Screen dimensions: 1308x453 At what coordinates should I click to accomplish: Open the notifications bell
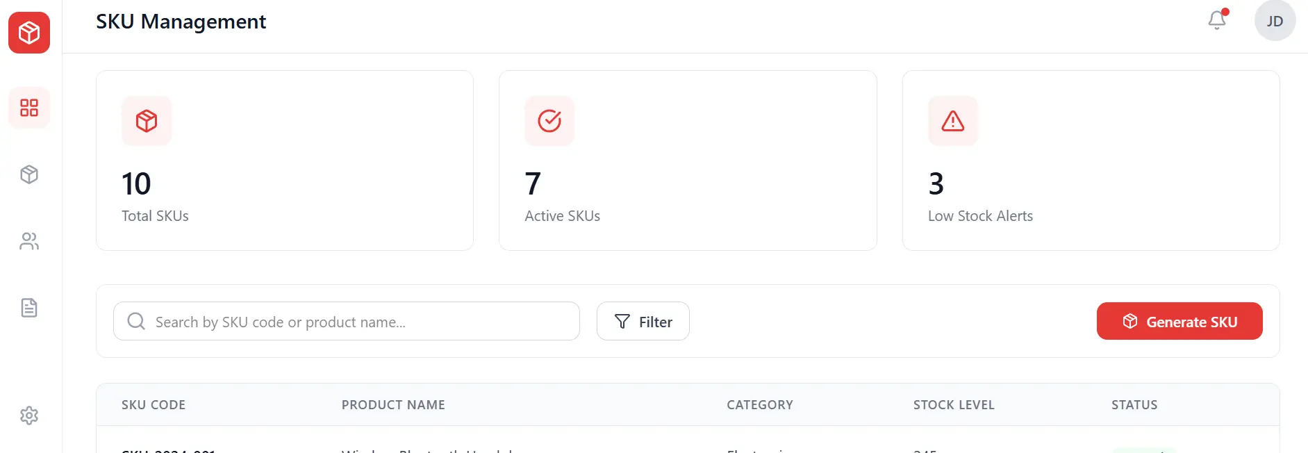point(1217,20)
